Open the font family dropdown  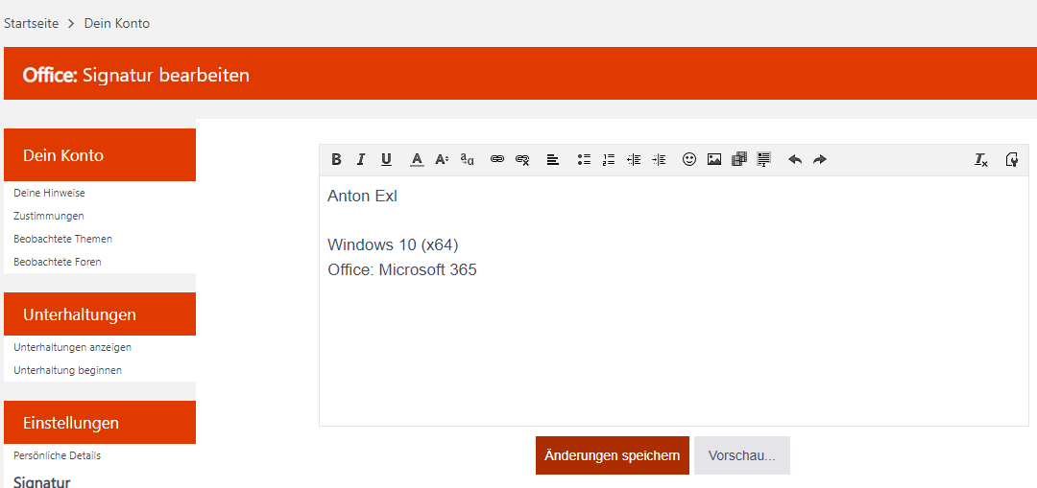tap(468, 159)
